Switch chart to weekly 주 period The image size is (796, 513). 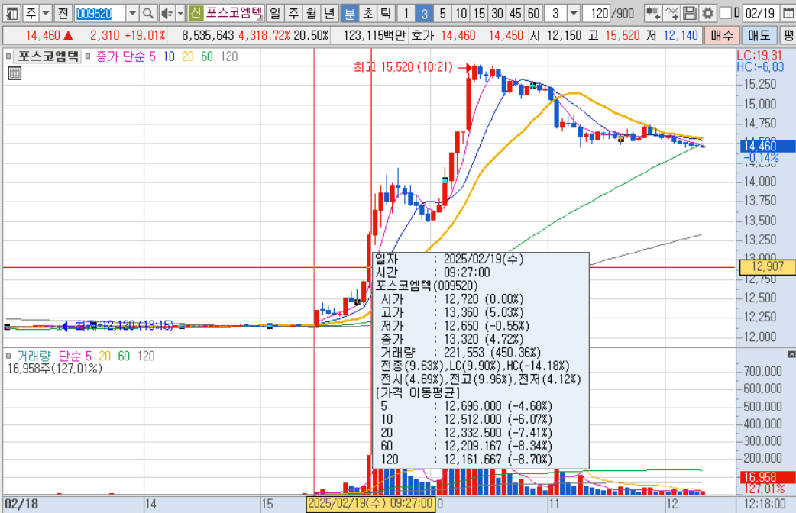pyautogui.click(x=293, y=13)
